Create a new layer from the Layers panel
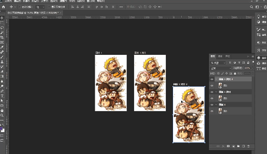267x154 pixels. tap(243, 146)
